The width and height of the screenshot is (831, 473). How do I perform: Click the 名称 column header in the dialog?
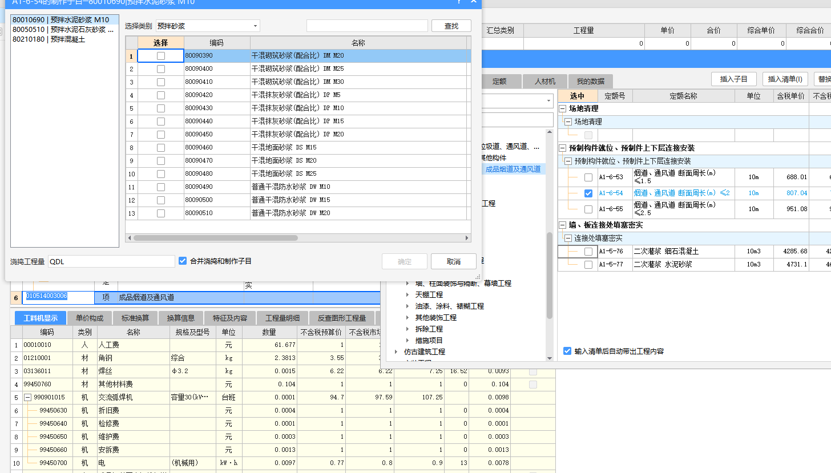tap(358, 43)
